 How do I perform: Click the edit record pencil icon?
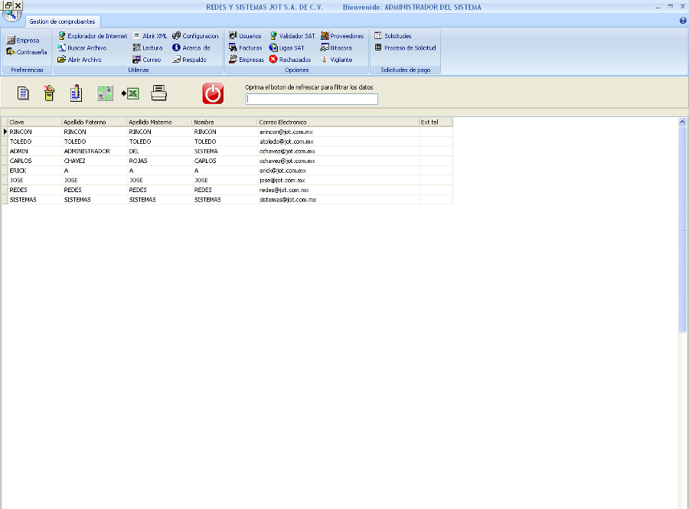tap(76, 93)
